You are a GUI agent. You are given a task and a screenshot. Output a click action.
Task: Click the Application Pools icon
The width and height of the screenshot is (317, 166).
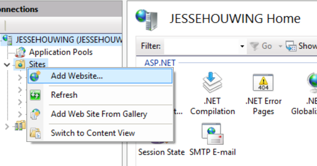point(20,52)
